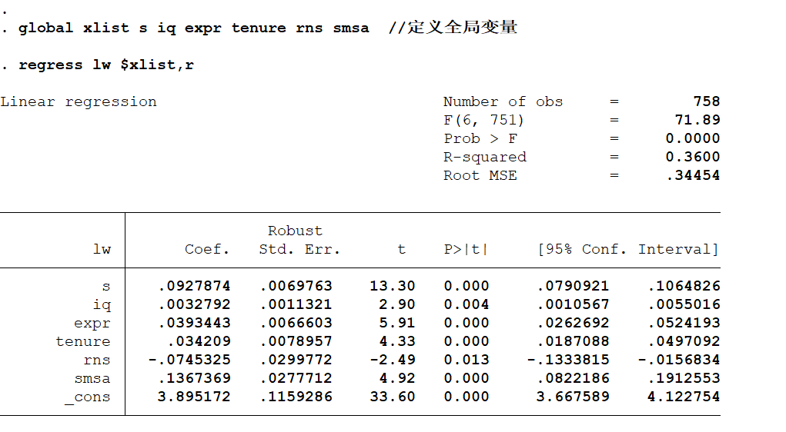Screen dimensions: 786x432
Task: Select standard error .0299772
Action: [x=296, y=361]
